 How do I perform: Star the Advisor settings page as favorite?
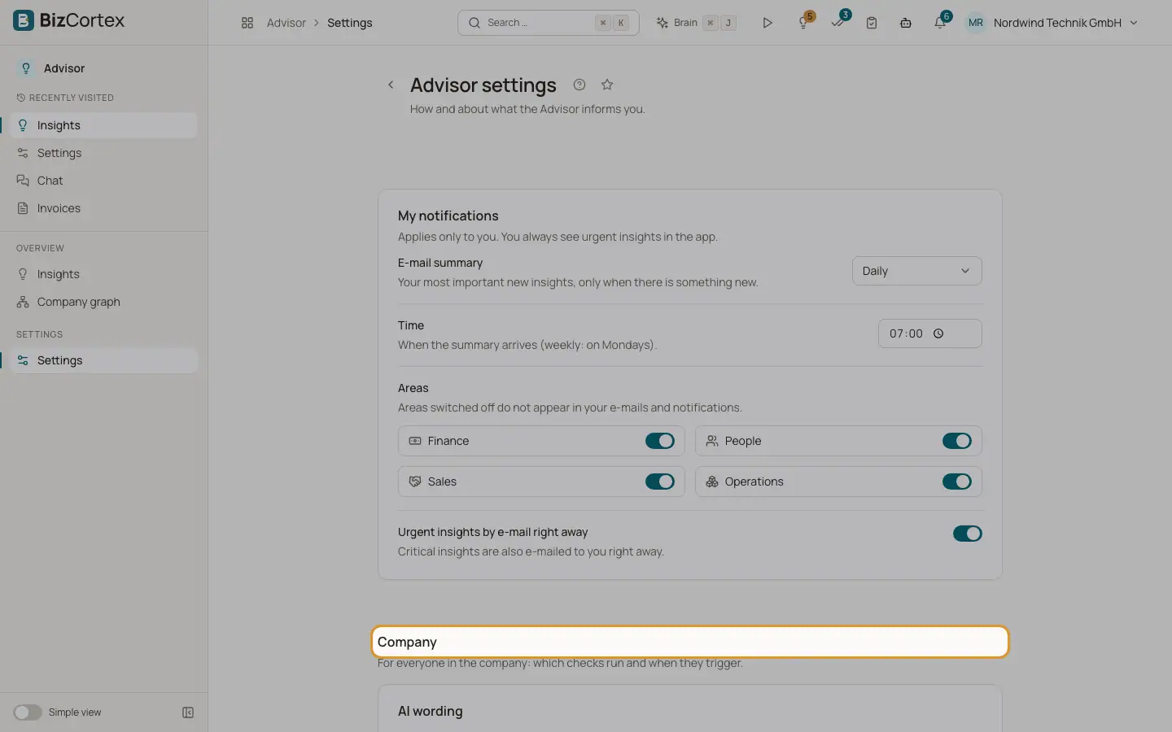pos(607,85)
